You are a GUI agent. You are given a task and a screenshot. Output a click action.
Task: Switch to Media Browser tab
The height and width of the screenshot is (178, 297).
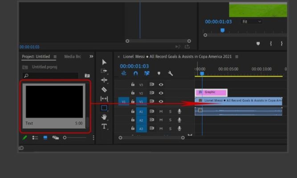(x=72, y=57)
